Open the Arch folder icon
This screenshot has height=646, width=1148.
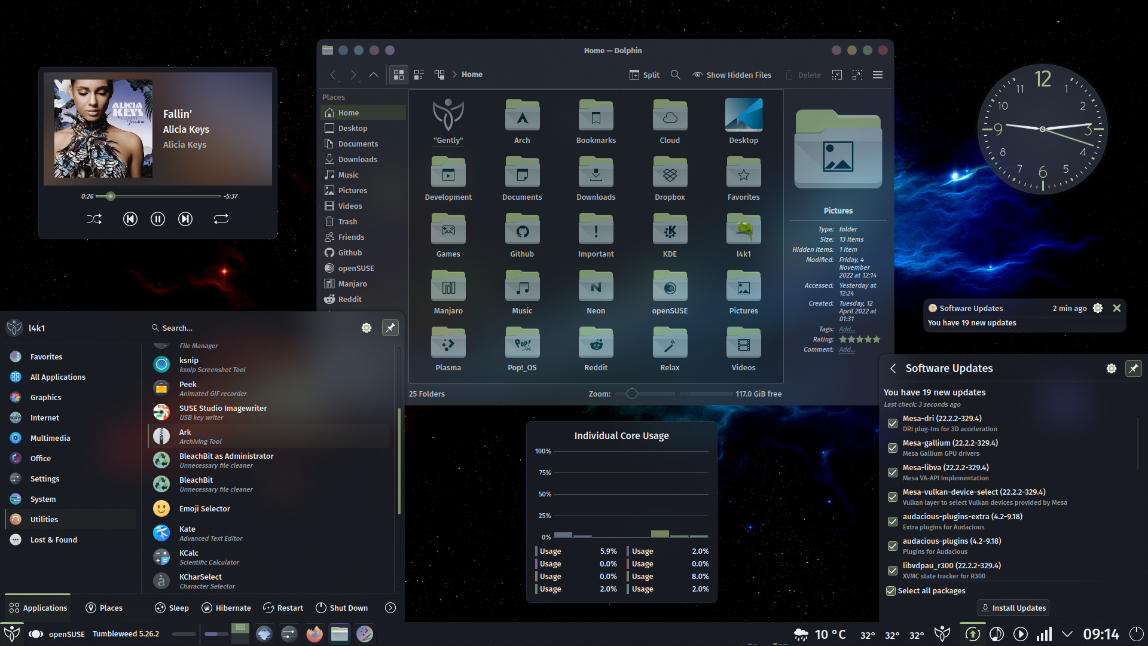[522, 115]
